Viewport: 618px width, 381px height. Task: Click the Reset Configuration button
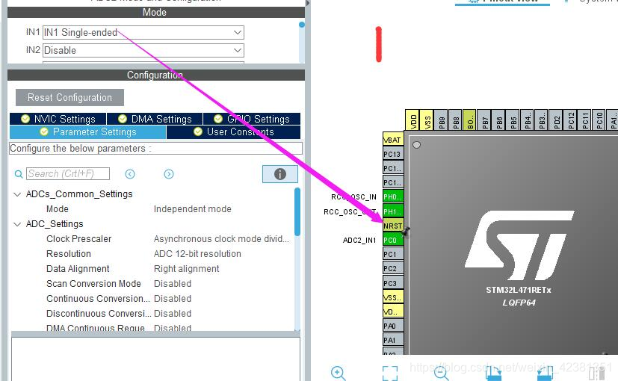(x=69, y=97)
